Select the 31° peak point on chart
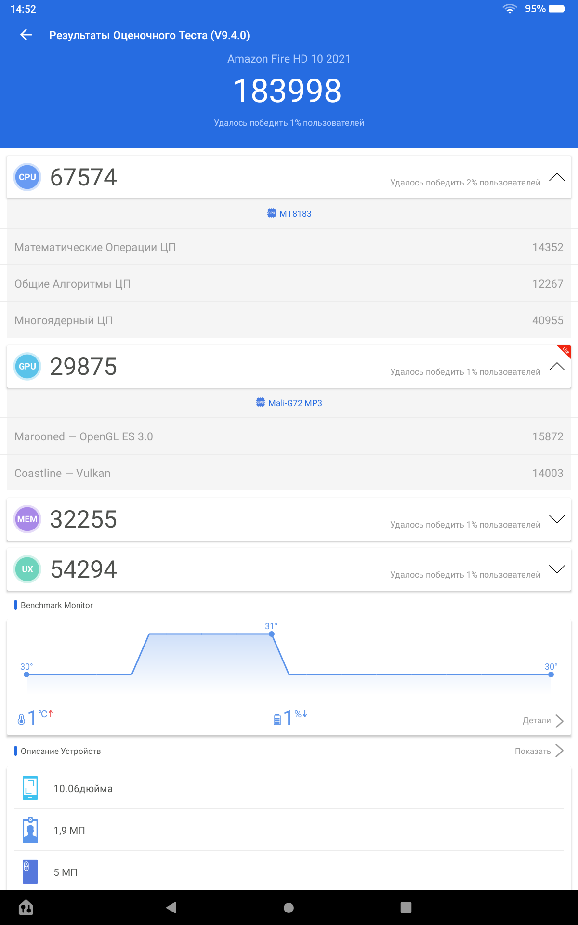578x925 pixels. tap(272, 634)
